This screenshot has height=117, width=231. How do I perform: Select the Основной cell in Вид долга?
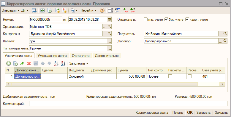pos(79,76)
